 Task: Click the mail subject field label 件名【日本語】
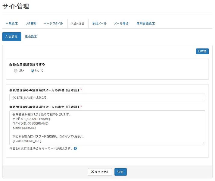pos(44,90)
